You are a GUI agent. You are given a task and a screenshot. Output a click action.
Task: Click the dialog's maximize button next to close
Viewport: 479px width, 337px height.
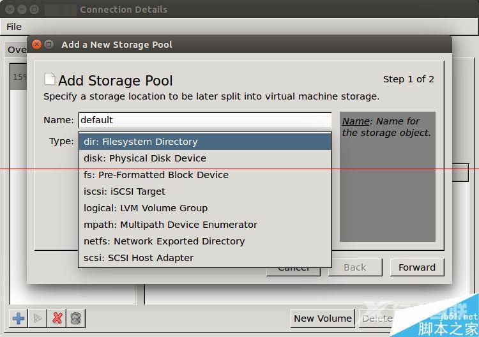(49, 45)
